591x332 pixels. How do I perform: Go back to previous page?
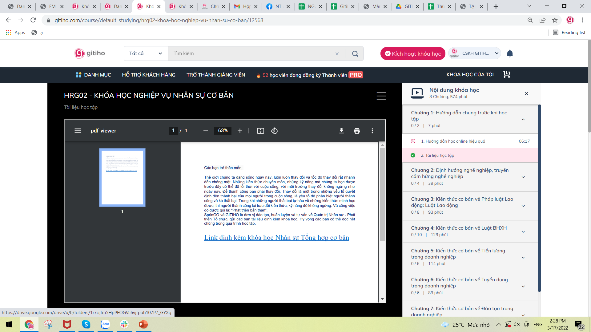tap(8, 20)
